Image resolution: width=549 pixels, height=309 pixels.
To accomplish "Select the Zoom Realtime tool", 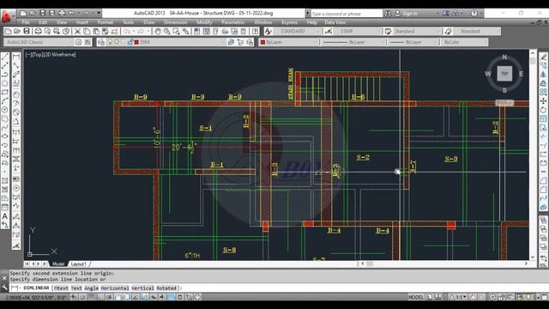I will tap(167, 32).
